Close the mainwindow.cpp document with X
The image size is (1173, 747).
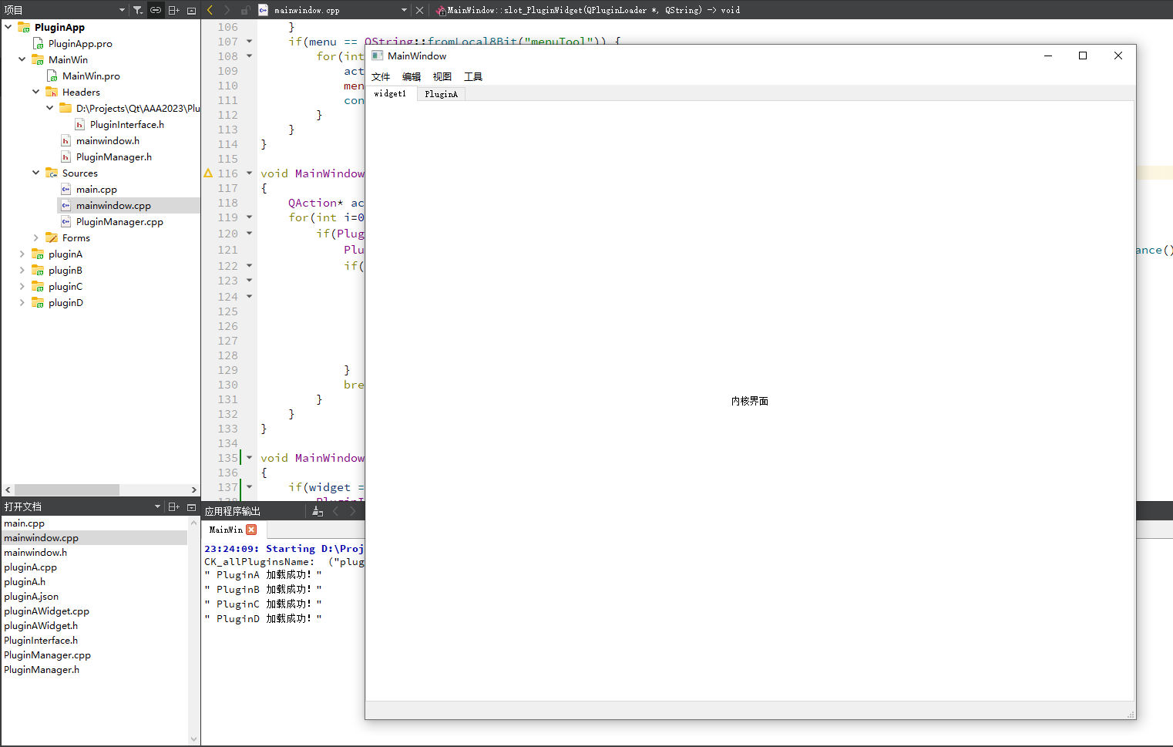(420, 10)
